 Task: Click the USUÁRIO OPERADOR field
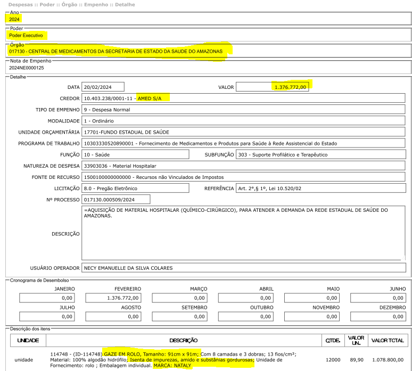[x=244, y=268]
